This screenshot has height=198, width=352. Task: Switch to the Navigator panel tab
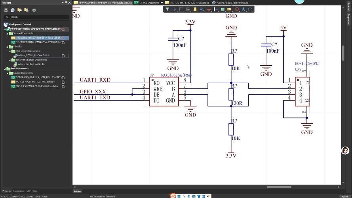(x=19, y=191)
